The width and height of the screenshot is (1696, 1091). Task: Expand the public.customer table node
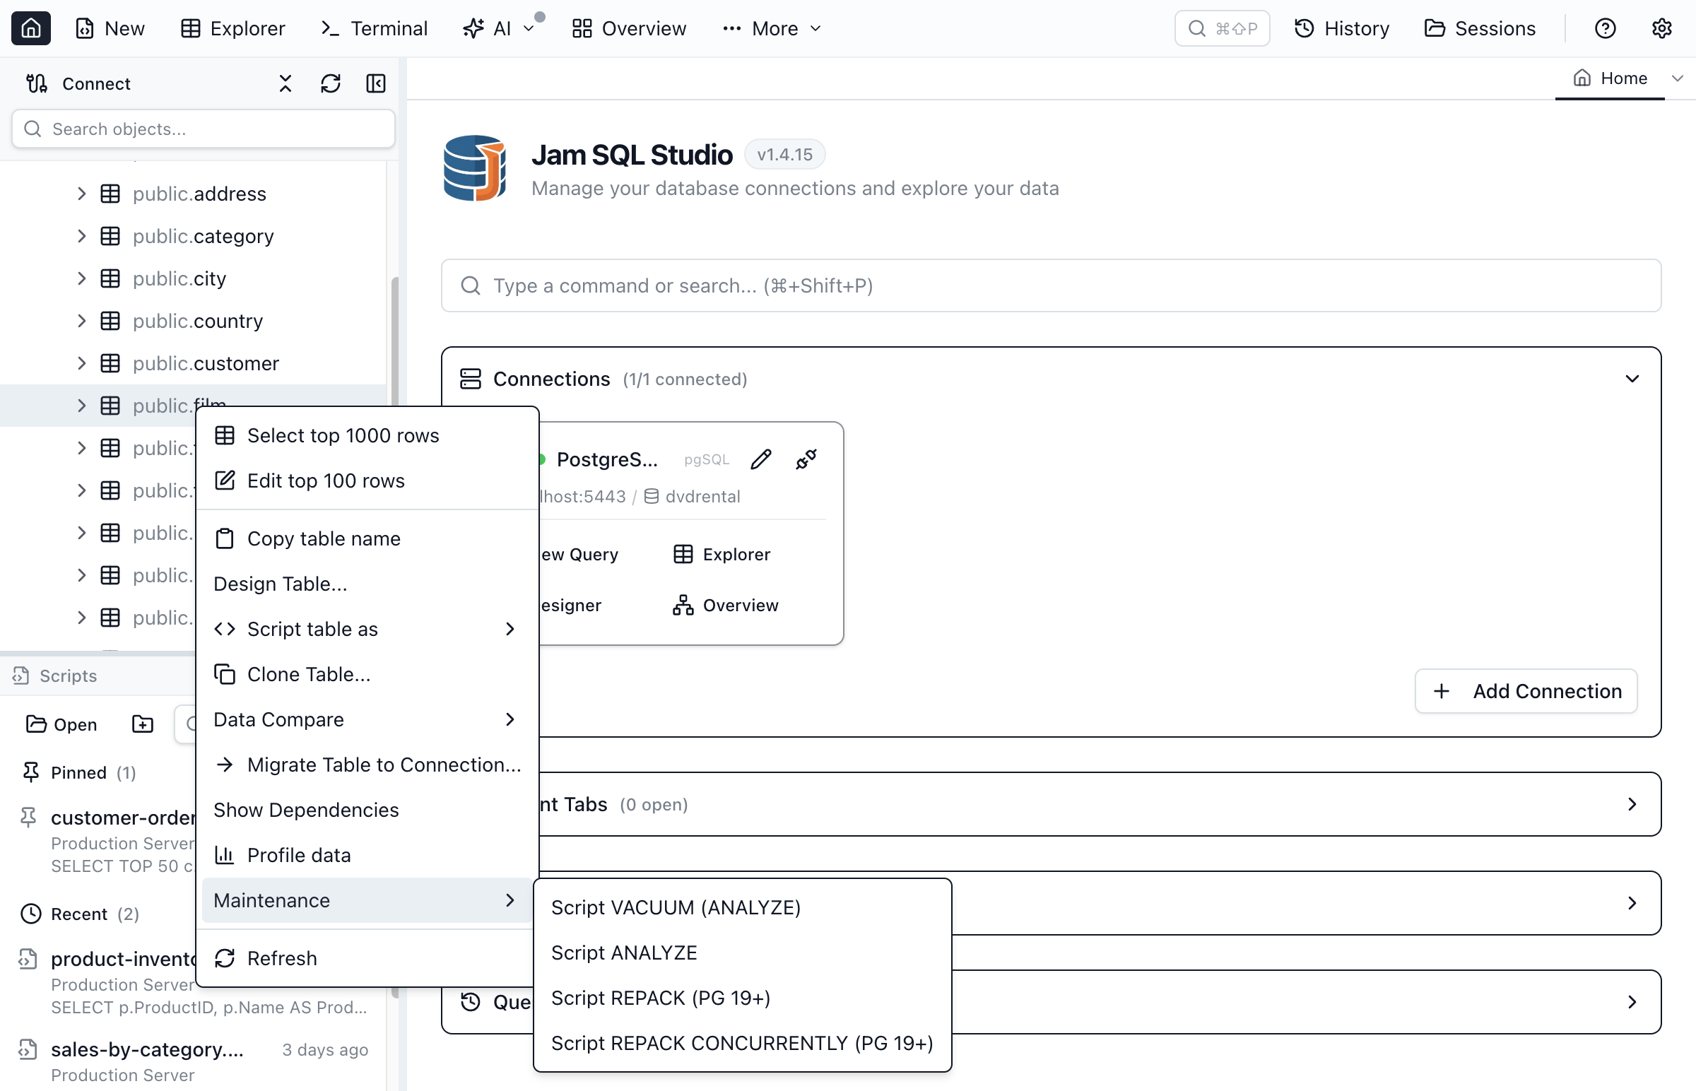81,363
